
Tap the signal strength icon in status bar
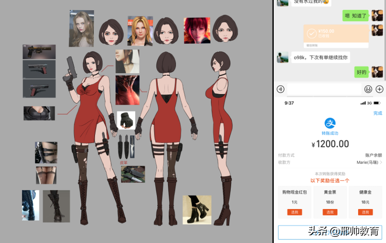pyautogui.click(x=363, y=103)
